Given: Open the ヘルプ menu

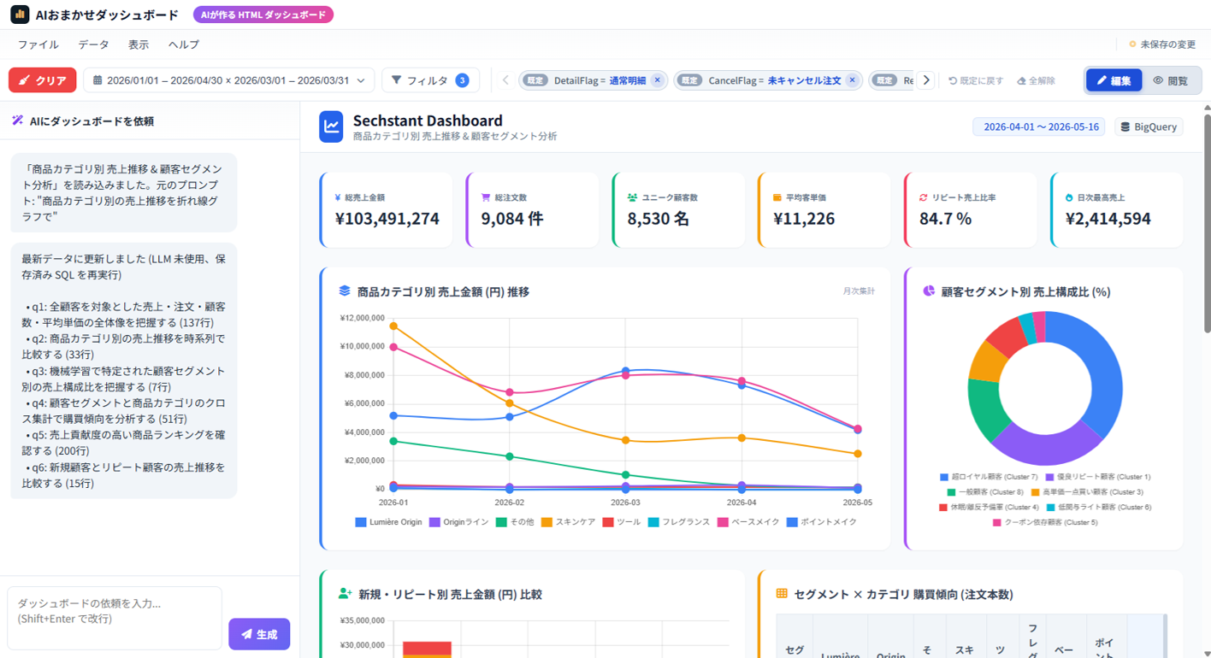Looking at the screenshot, I should (184, 44).
